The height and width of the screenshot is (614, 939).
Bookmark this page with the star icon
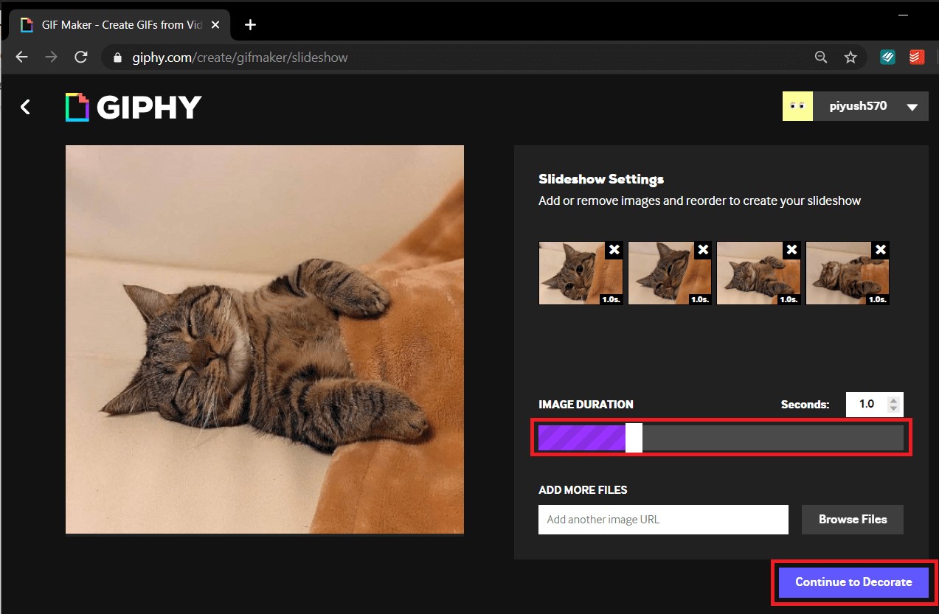[x=850, y=57]
